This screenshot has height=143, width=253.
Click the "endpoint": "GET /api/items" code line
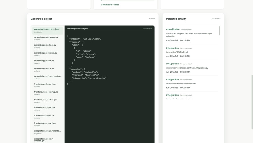85,39
